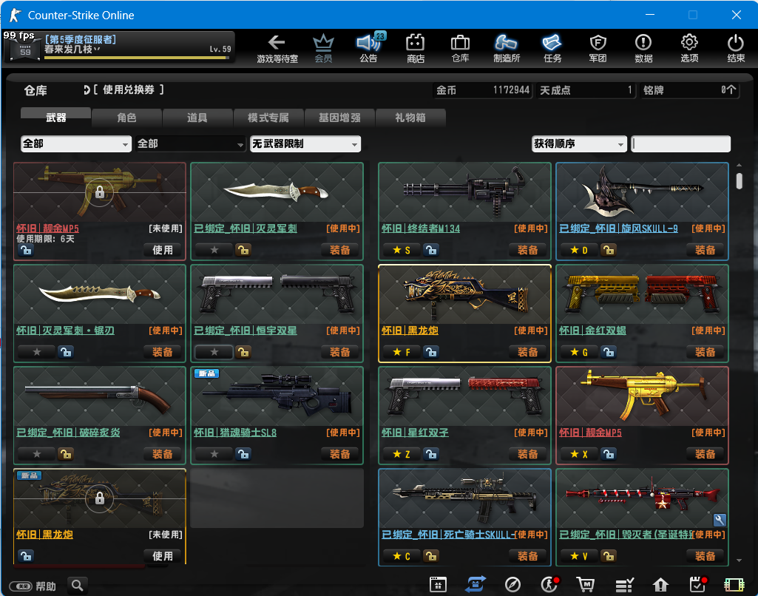
Task: Click the wrench icon on 毁灭者 weapon
Action: tap(720, 520)
